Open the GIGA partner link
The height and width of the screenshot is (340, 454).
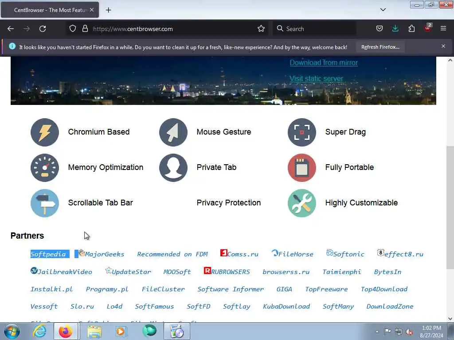tap(284, 289)
